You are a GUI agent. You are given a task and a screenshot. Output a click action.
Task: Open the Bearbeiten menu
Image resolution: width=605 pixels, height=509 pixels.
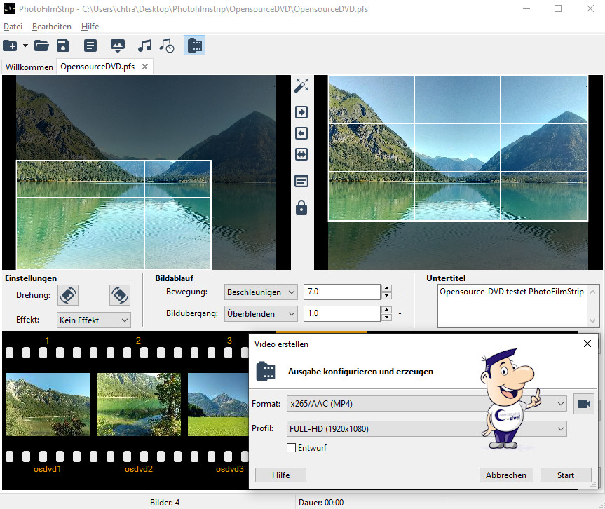pos(52,27)
